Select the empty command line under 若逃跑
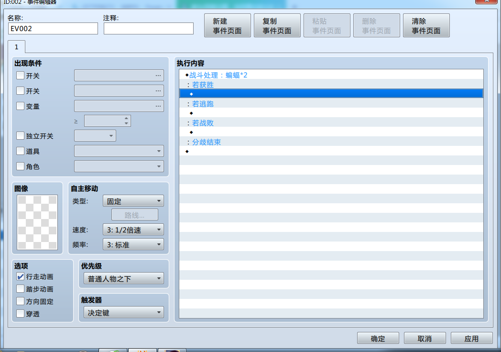The width and height of the screenshot is (501, 352). pyautogui.click(x=331, y=113)
